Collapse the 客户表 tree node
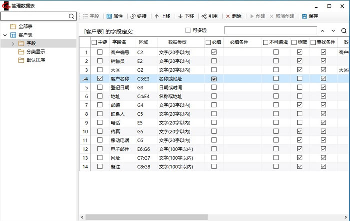This screenshot has width=350, height=221. tap(5, 35)
